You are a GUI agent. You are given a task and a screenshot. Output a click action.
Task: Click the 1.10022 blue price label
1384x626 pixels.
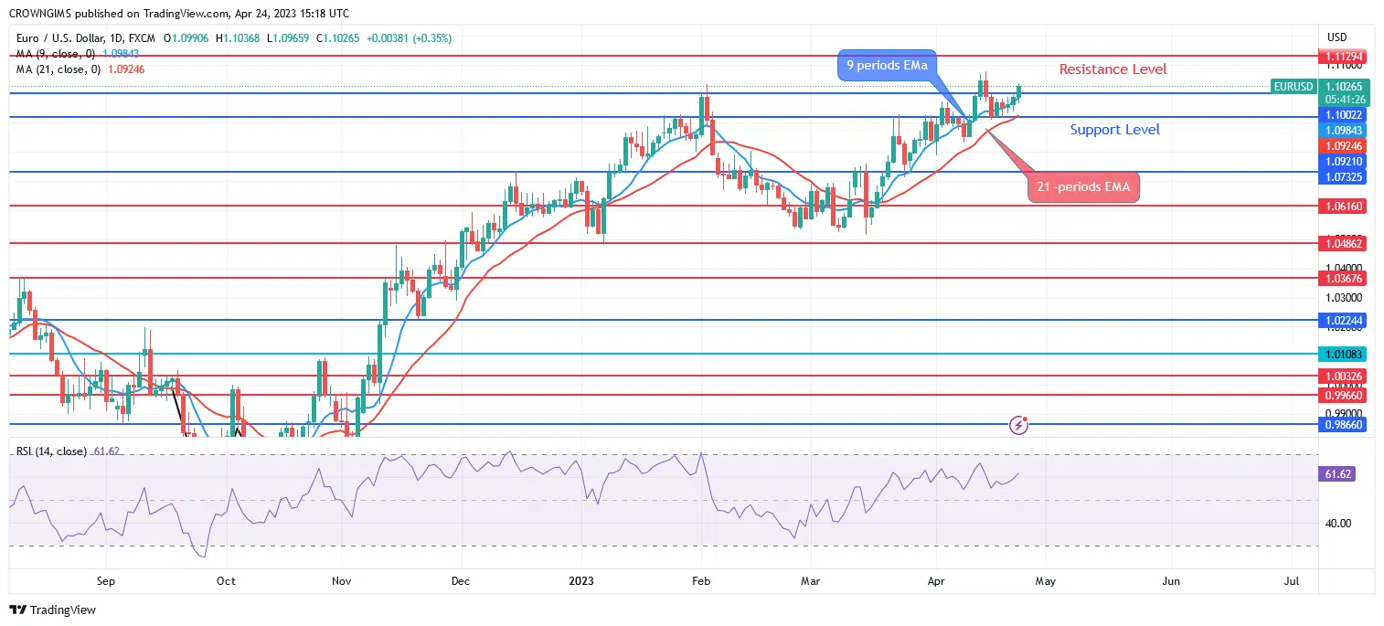tap(1343, 115)
